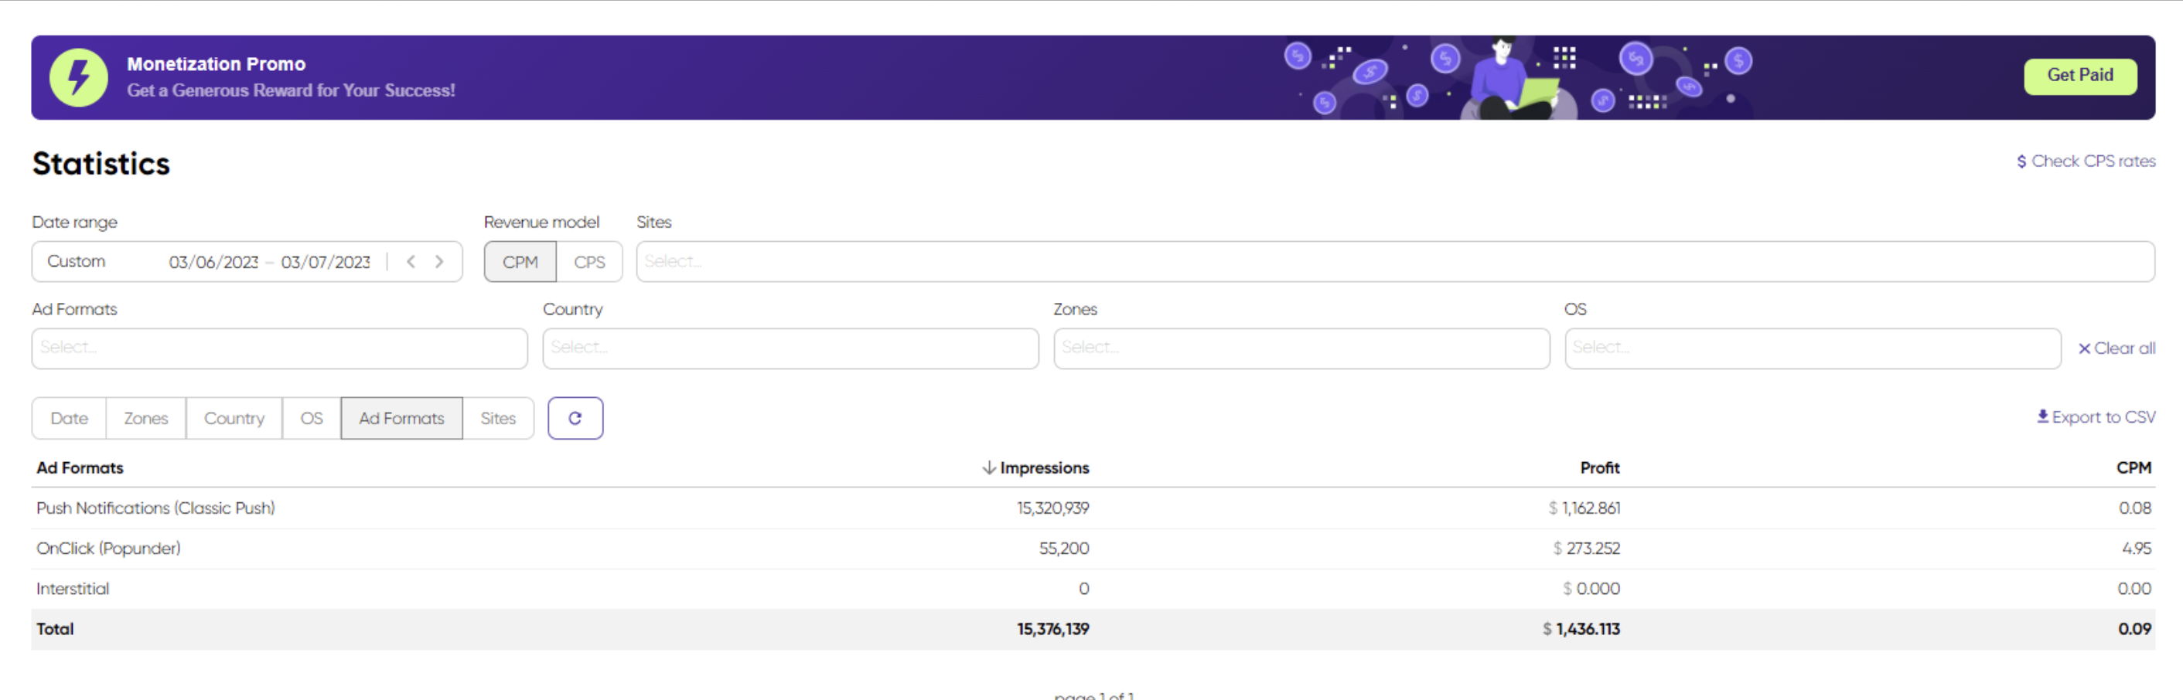Viewport: 2183px width, 700px height.
Task: Group statistics by Date tab
Action: pyautogui.click(x=69, y=418)
